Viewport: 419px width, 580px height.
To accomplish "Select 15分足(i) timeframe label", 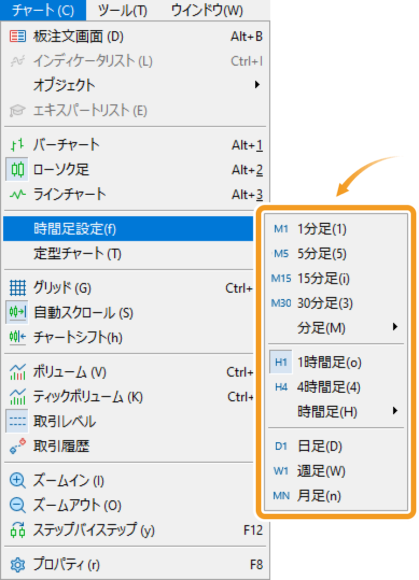I will 324,278.
